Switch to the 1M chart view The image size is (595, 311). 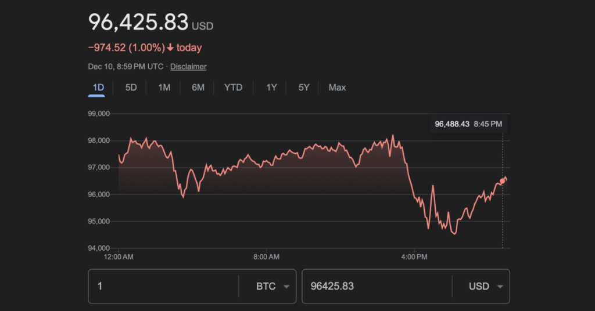(x=164, y=88)
